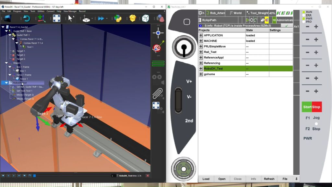This screenshot has height=187, width=332.
Task: Expand the MACHINE project entry
Action: coord(201,41)
